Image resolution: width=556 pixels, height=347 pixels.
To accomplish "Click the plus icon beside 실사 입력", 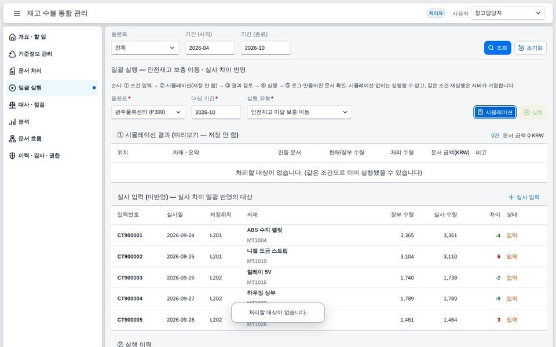I will pos(511,197).
